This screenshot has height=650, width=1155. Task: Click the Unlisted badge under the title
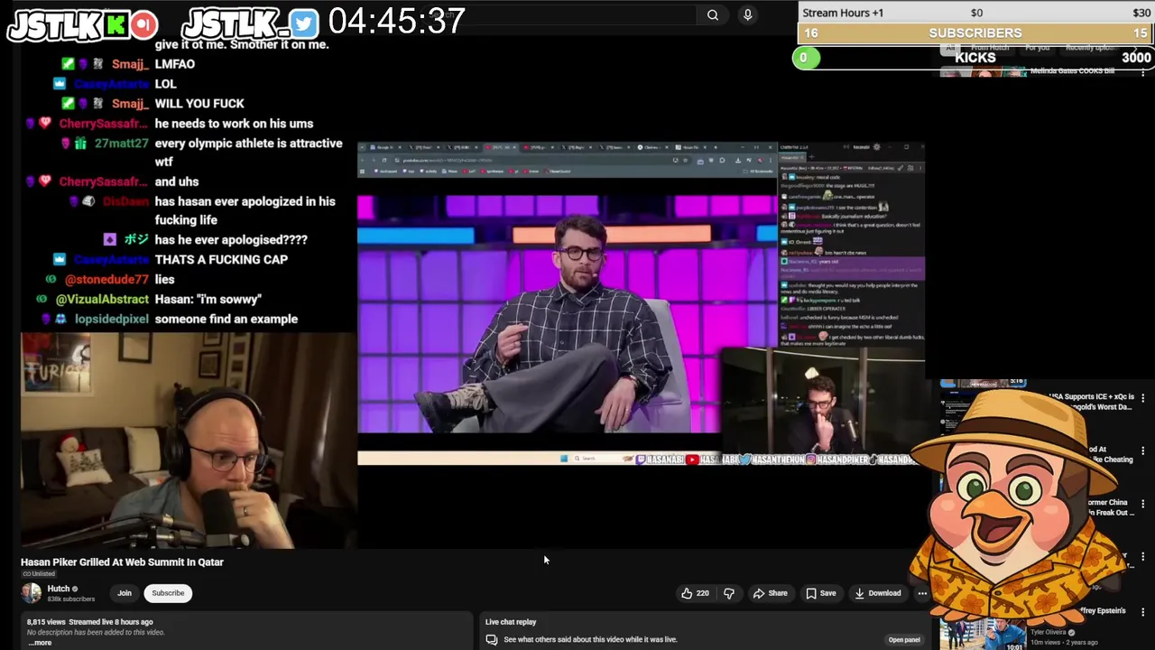tap(39, 574)
